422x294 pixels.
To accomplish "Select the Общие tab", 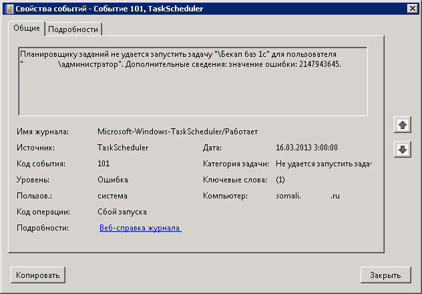I will coord(27,28).
